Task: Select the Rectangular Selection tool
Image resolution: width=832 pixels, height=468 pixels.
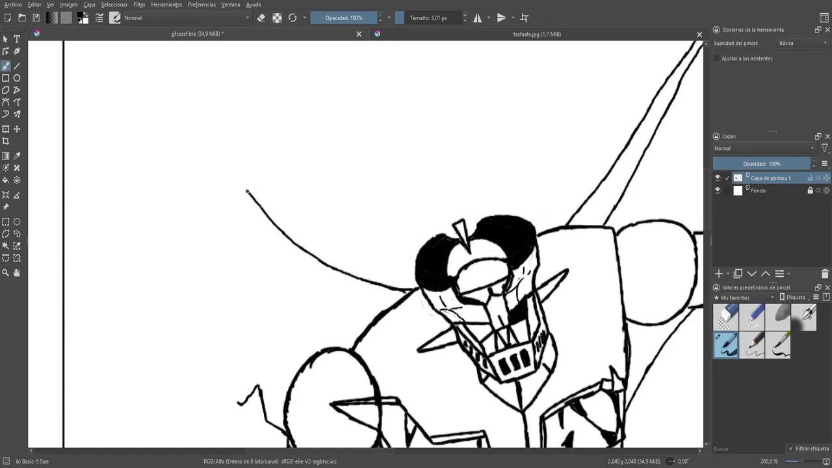Action: click(x=6, y=222)
